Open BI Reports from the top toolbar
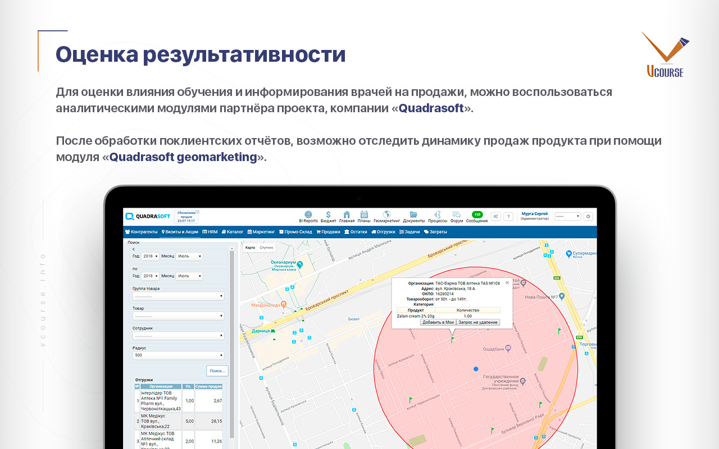Image resolution: width=719 pixels, height=449 pixels. [308, 217]
